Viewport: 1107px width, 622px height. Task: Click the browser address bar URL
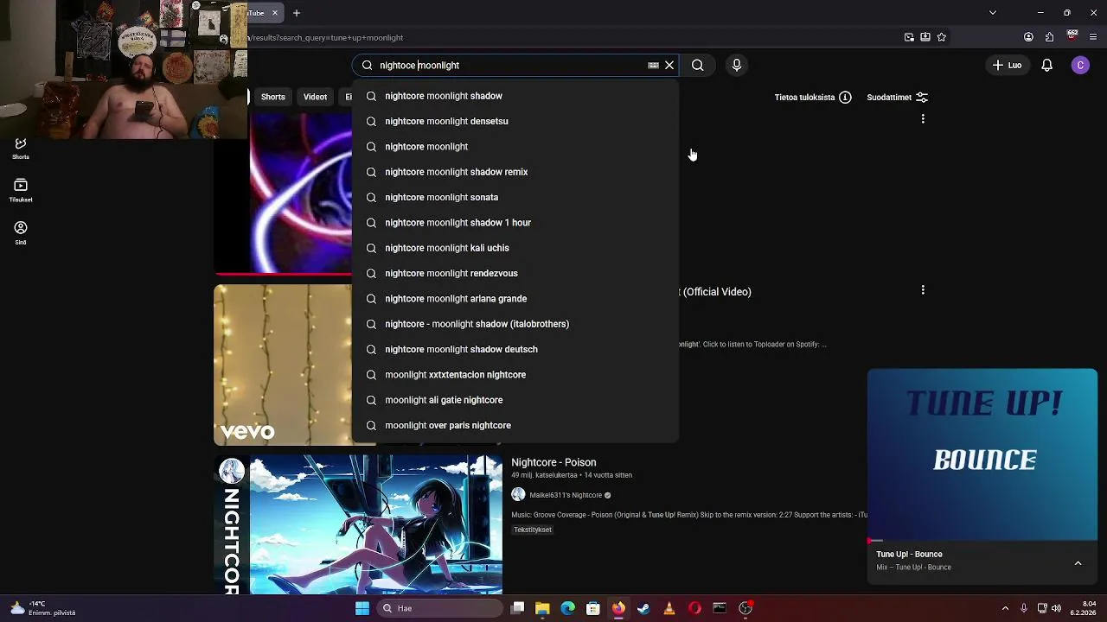tap(328, 38)
